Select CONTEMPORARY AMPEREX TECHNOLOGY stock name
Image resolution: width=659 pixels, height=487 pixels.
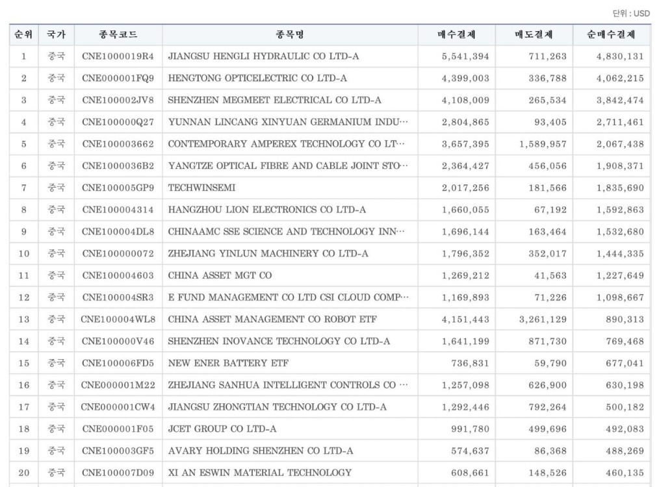[286, 144]
